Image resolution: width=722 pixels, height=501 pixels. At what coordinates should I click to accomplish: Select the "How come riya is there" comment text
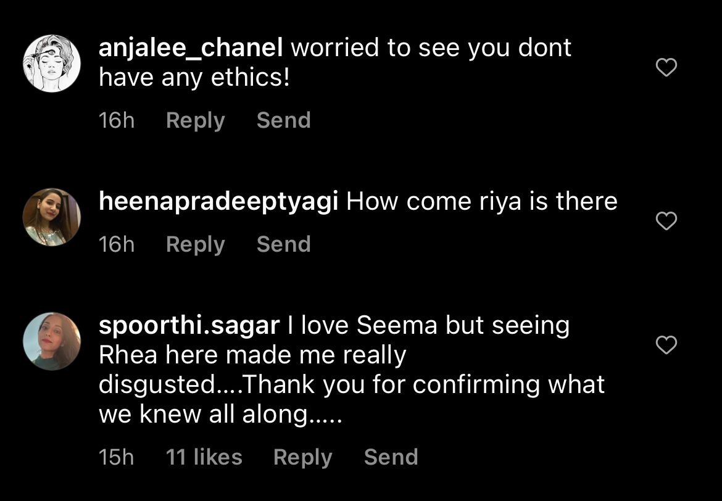[481, 202]
